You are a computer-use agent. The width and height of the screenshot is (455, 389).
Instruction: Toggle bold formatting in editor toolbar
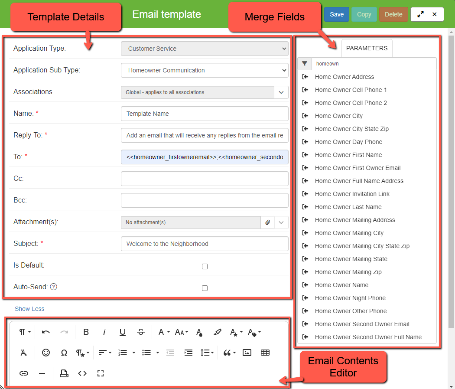coord(86,332)
